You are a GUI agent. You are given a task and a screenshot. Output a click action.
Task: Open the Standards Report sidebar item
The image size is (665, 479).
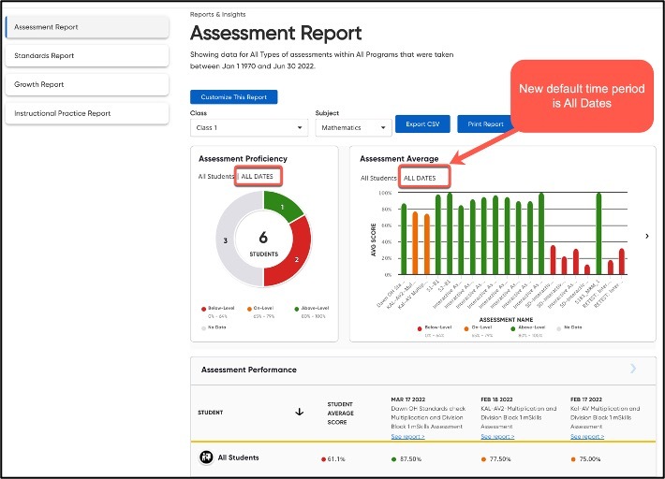pos(87,56)
